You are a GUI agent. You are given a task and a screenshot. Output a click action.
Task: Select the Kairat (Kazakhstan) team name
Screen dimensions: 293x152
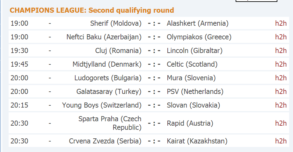click(197, 141)
